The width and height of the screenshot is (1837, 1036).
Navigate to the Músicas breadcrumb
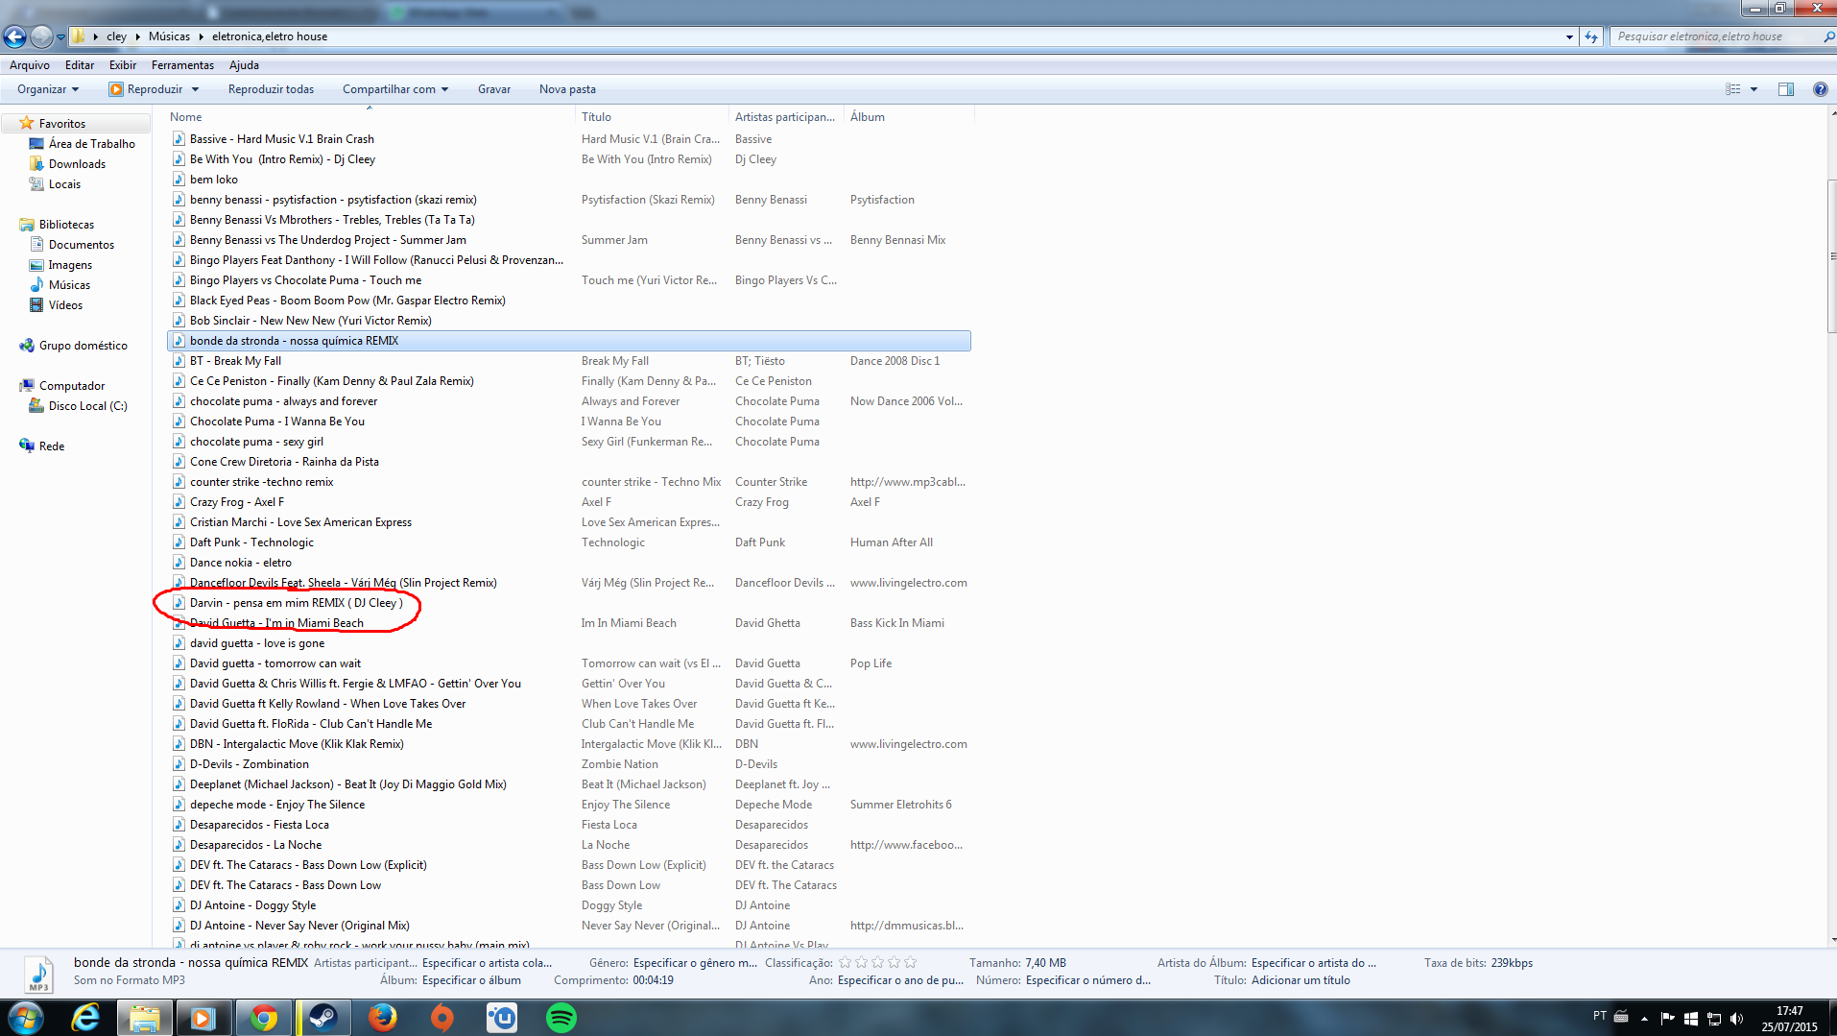pos(169,36)
